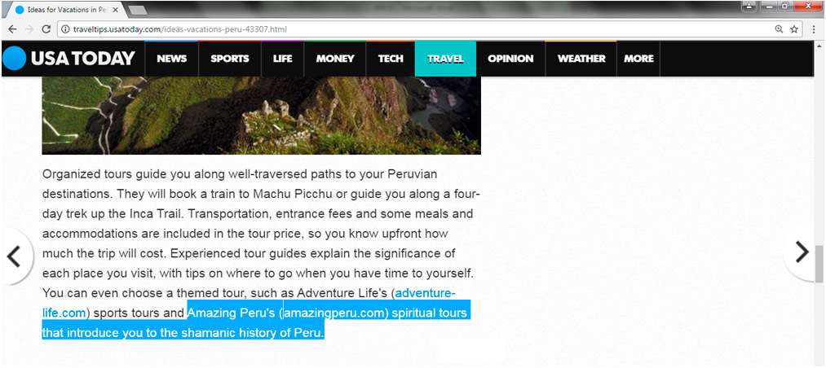This screenshot has height=368, width=826.
Task: Click the USA TODAY logo
Action: 69,59
